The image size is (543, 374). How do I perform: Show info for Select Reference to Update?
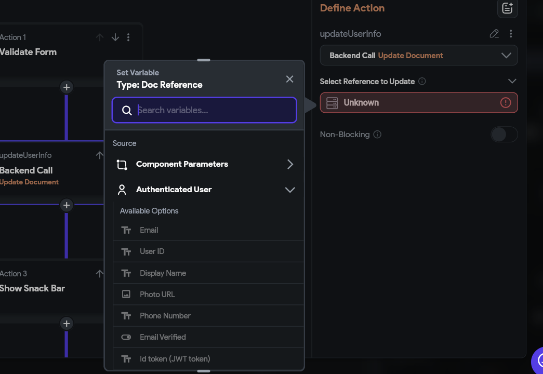pyautogui.click(x=422, y=82)
